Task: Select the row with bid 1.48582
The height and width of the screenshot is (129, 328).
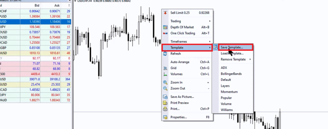Action: coord(36,90)
